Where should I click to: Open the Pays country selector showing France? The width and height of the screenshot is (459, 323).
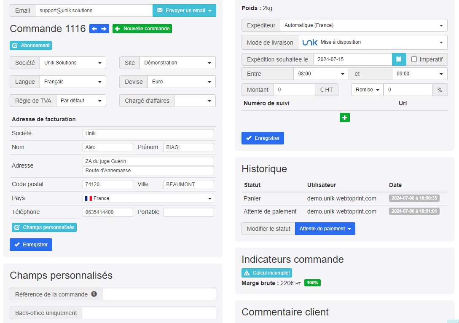tap(148, 198)
